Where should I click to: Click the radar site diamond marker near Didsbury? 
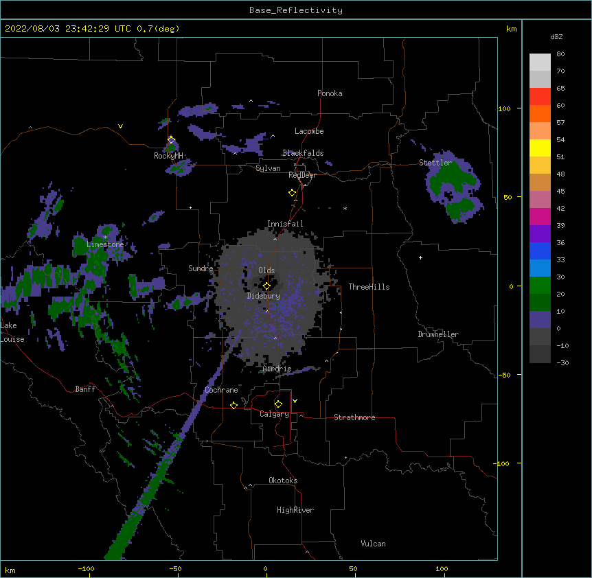pos(266,286)
